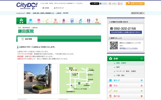Click the 鎌田医院 clinic title
The width and height of the screenshot is (161, 100).
(x=26, y=31)
